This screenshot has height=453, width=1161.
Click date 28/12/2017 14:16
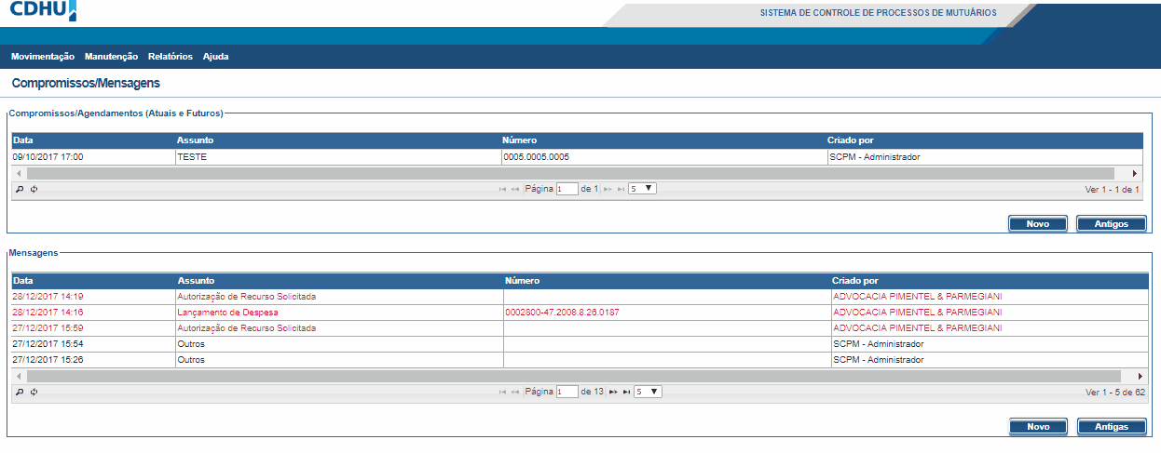(48, 313)
